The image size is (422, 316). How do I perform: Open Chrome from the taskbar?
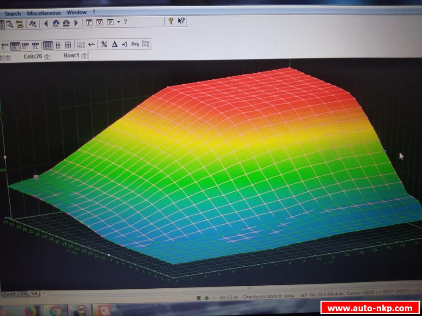click(55, 311)
